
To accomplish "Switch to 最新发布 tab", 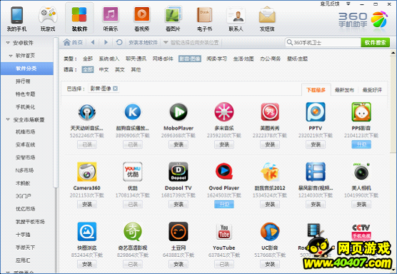I will click(x=344, y=90).
